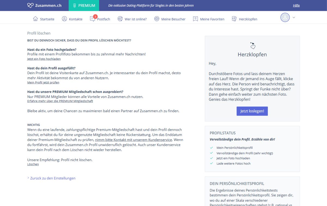The width and height of the screenshot is (327, 206).
Task: Click 'Unsere Empfehlung: Profil nicht löschen.' text
Action: click(x=60, y=160)
